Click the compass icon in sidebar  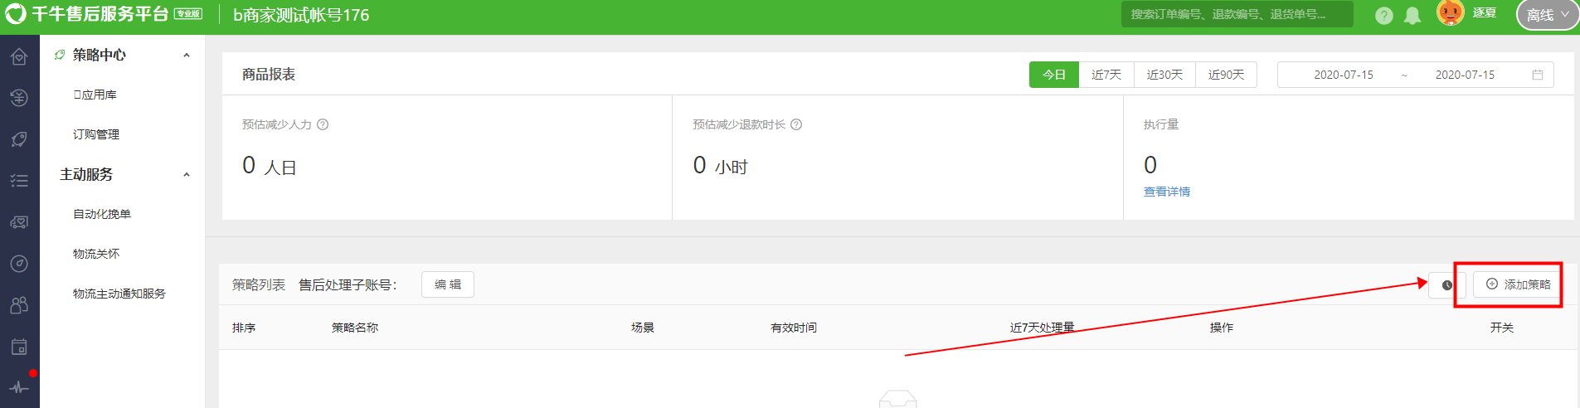click(x=19, y=264)
